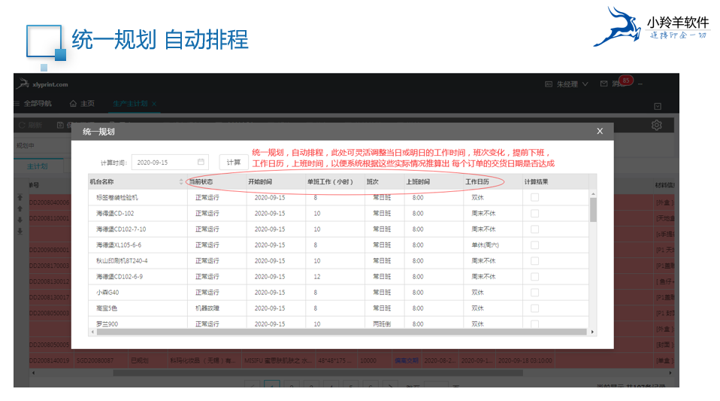
Task: Go to the 主页 home tab
Action: pyautogui.click(x=82, y=104)
